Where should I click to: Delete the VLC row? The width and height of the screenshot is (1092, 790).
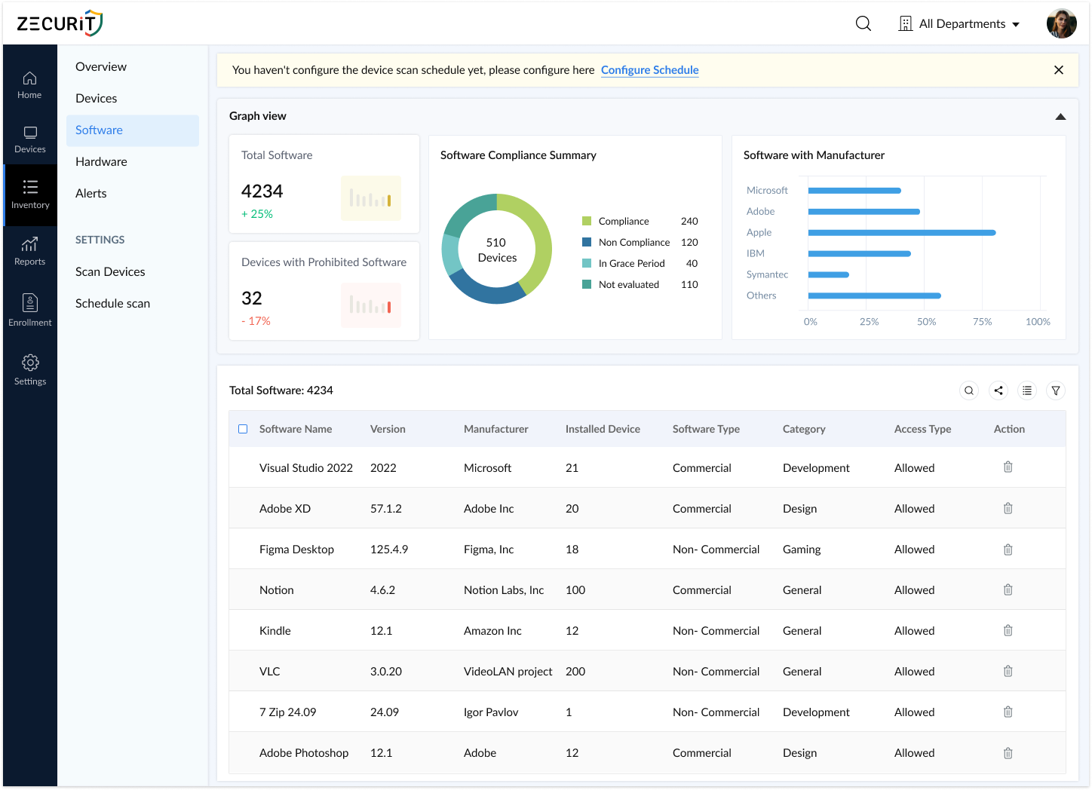click(x=1008, y=671)
